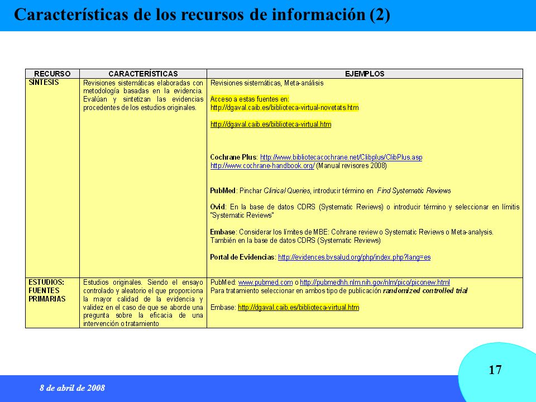Open the pubmedhh.nlm.nih.gov piconew link

coord(375,283)
